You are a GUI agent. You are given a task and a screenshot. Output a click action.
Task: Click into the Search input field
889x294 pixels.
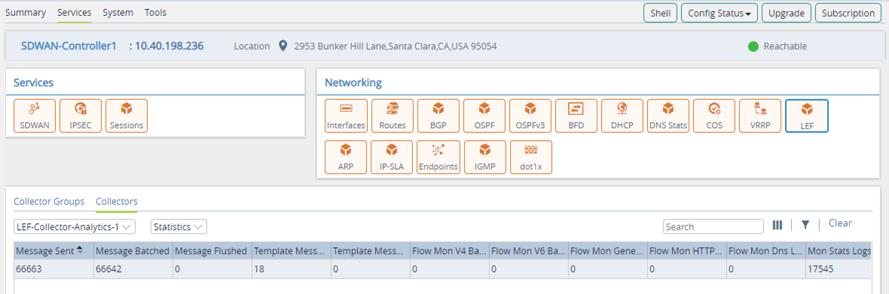click(713, 227)
